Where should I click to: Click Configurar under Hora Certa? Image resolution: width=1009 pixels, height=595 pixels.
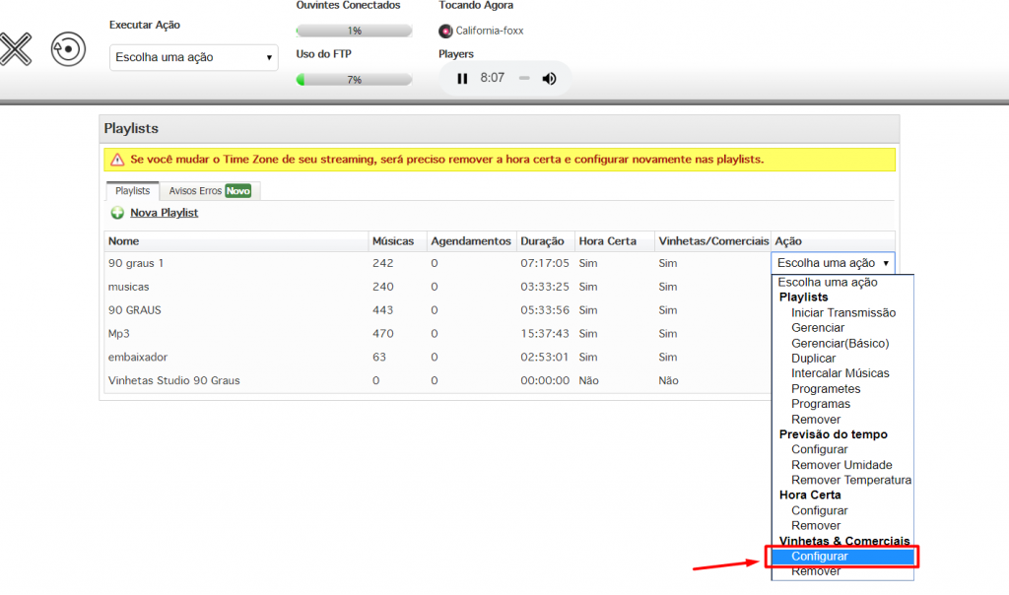(819, 510)
